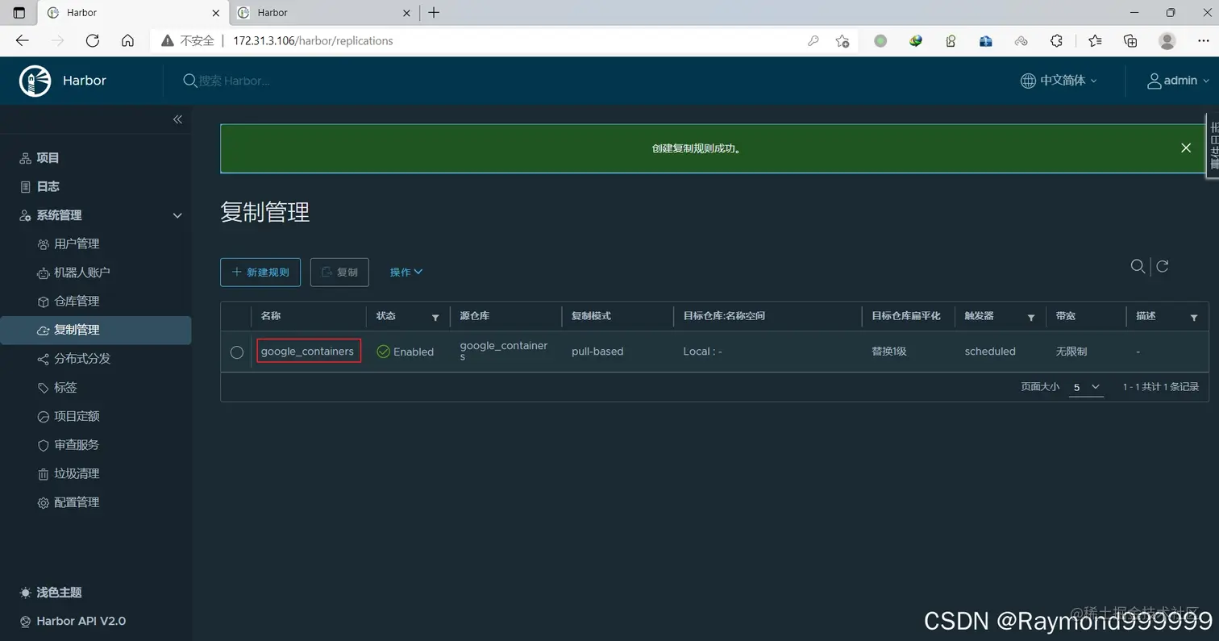Image resolution: width=1219 pixels, height=641 pixels.
Task: Switch to the first Harbor browser tab
Action: coord(131,12)
